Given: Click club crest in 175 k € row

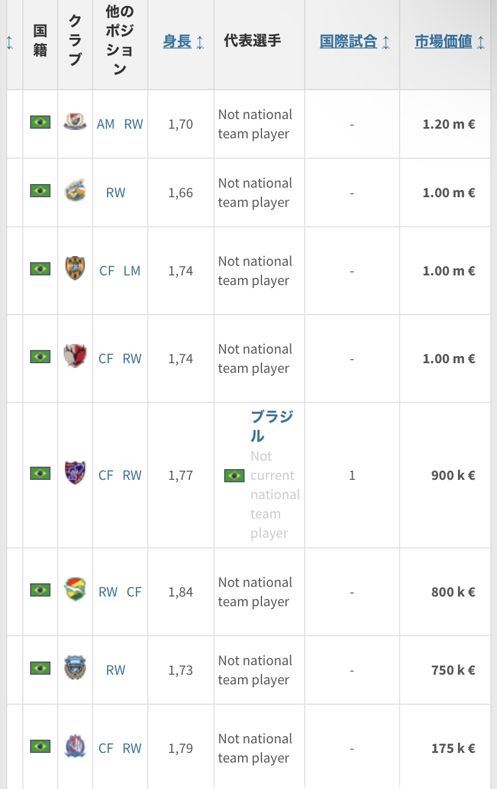Looking at the screenshot, I should pos(75,746).
